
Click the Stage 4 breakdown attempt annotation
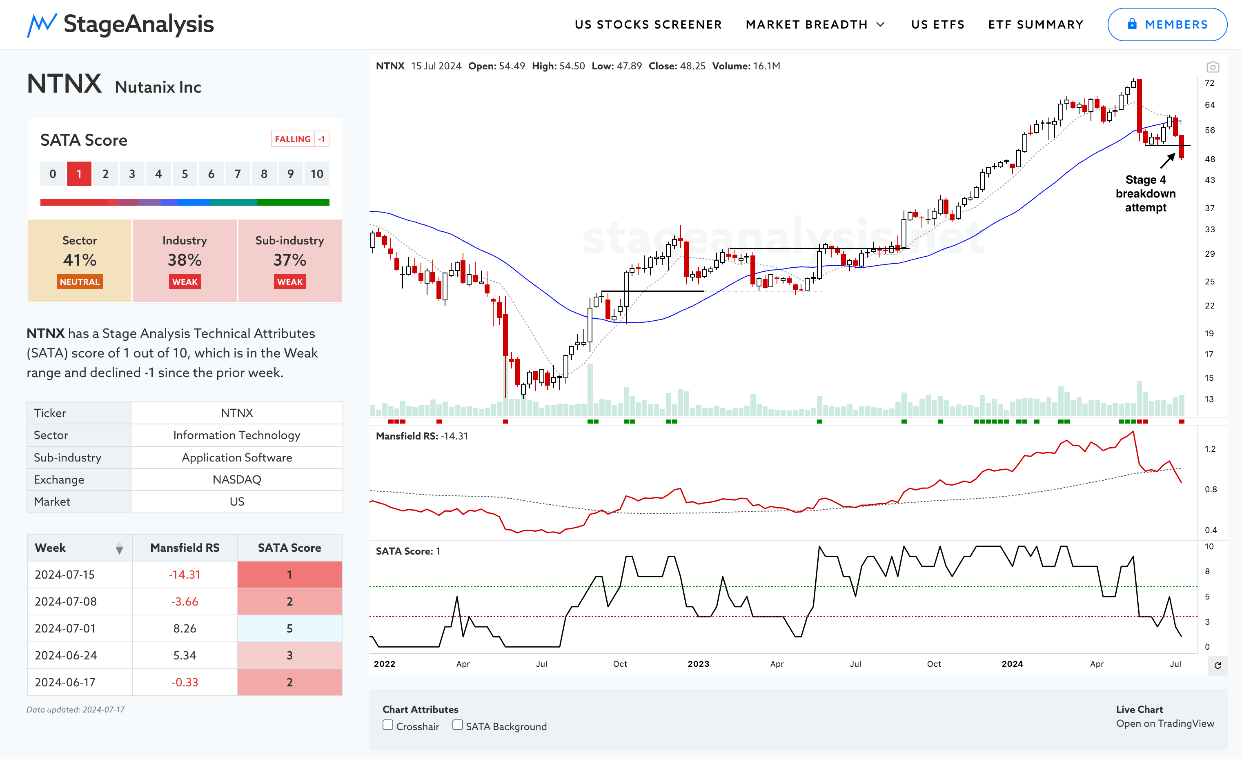point(1145,193)
